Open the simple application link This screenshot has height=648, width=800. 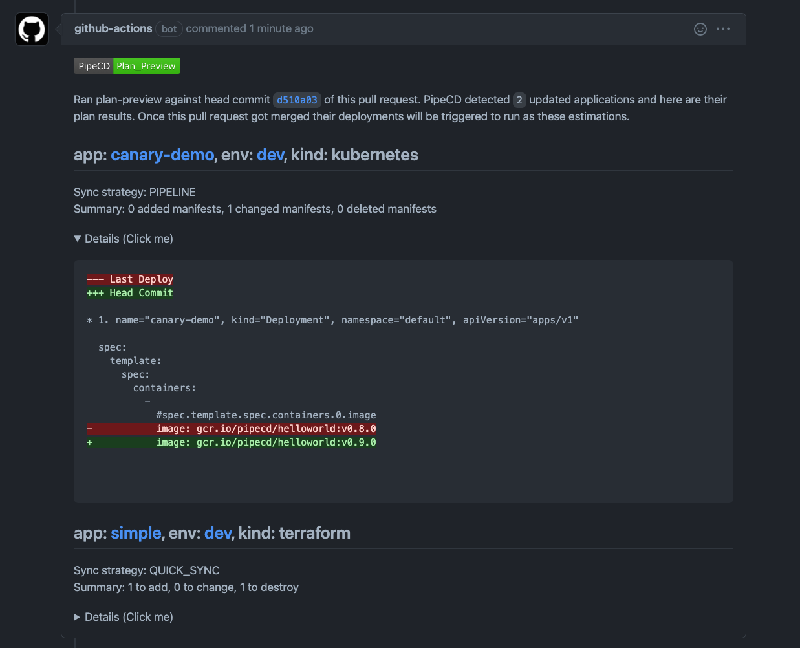pos(136,534)
